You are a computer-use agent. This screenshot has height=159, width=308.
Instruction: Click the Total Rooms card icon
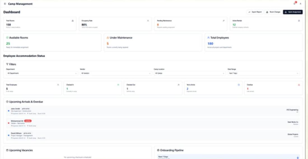click(x=73, y=21)
